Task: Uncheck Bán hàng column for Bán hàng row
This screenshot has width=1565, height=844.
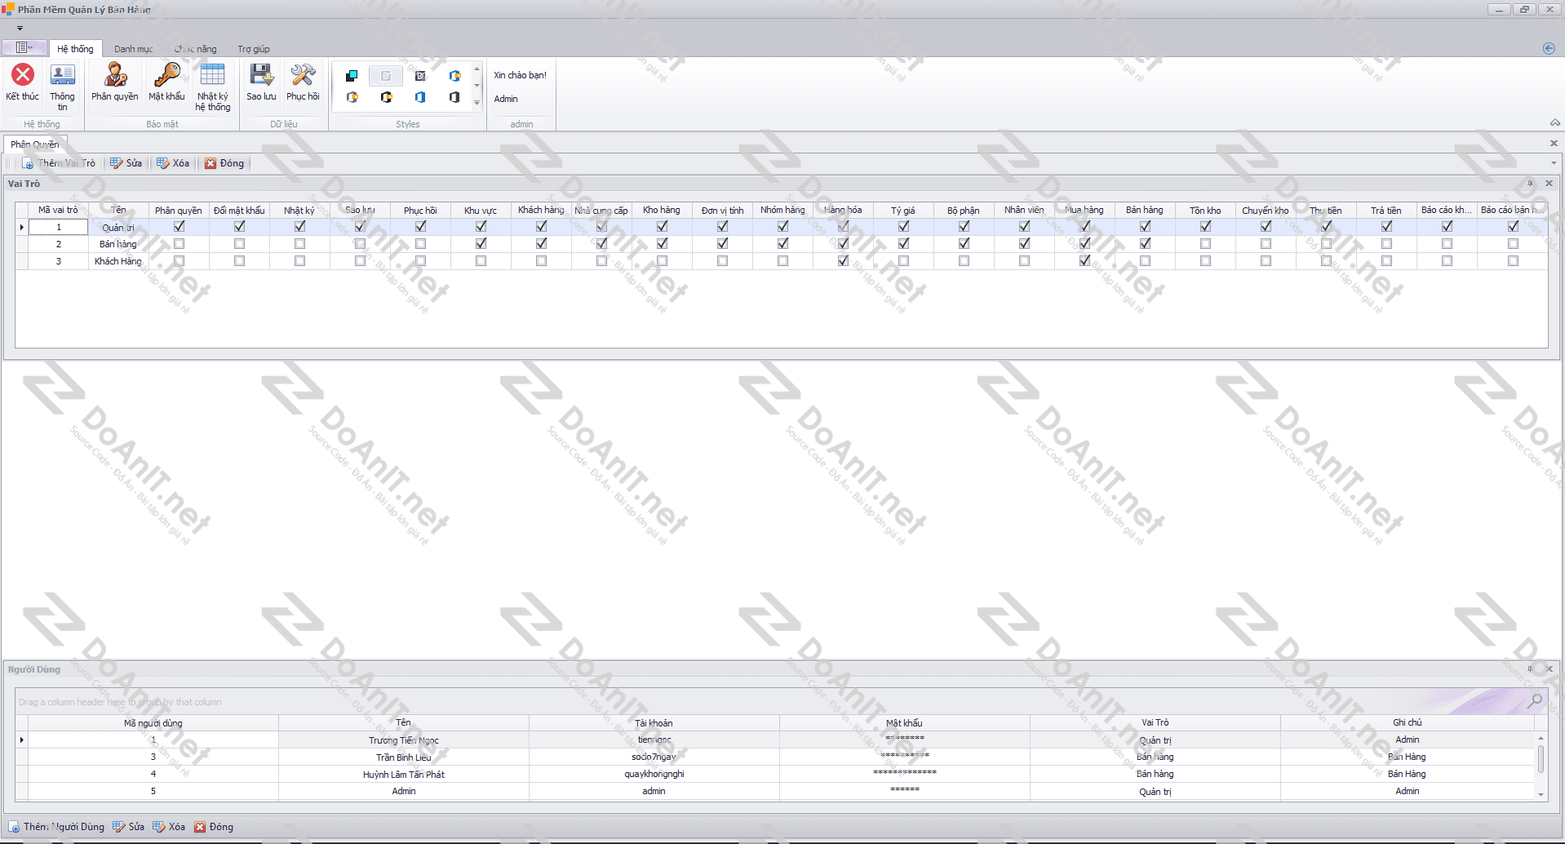Action: [1145, 244]
